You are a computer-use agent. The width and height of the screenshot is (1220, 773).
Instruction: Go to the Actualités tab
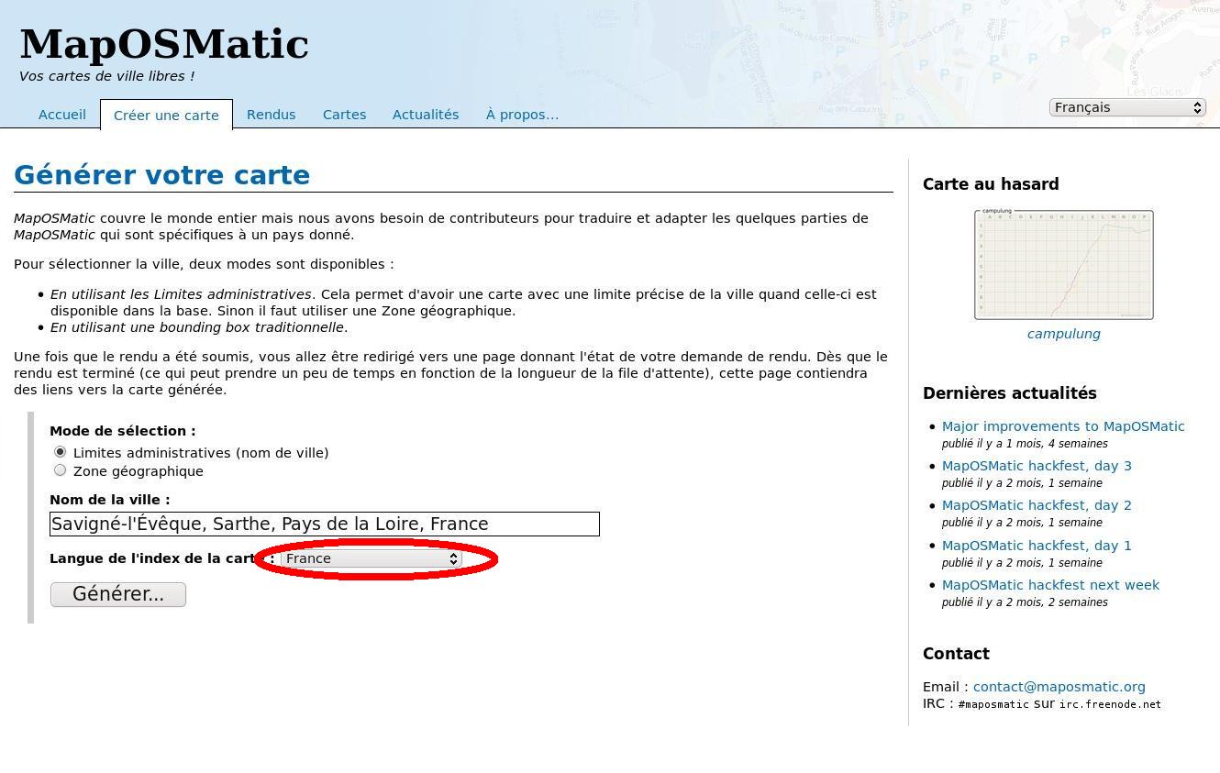426,115
